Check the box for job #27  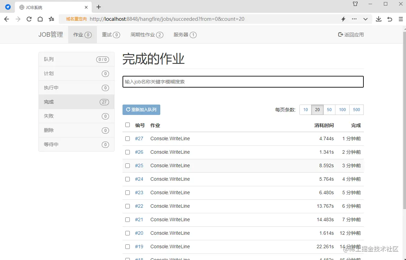(x=127, y=138)
